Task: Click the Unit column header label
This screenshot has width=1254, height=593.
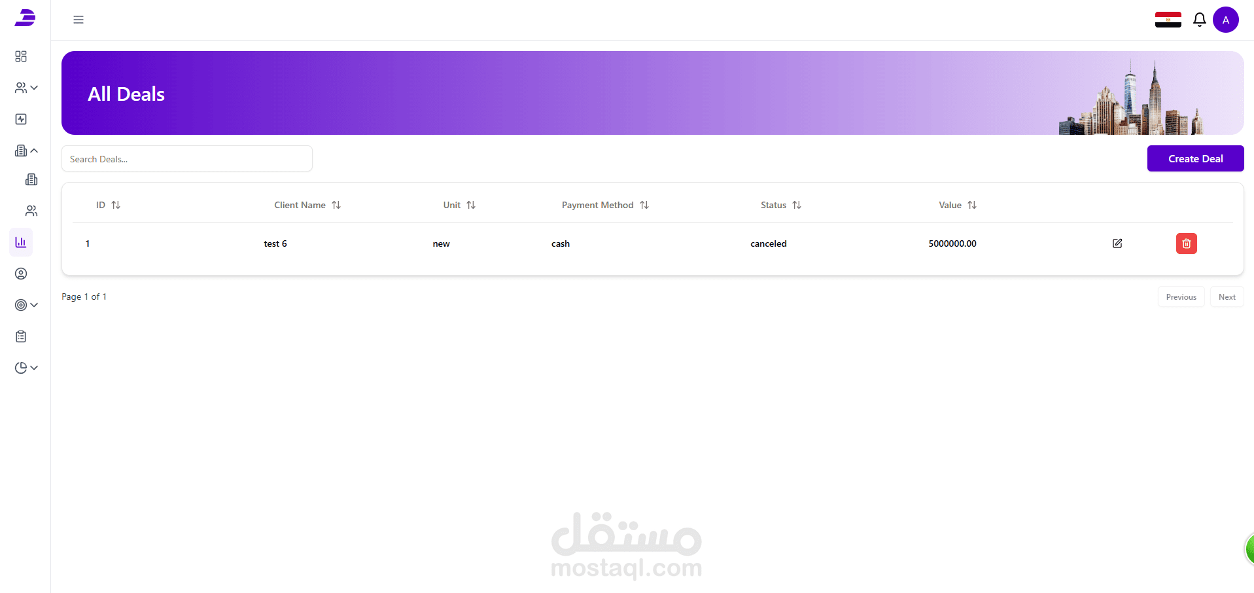Action: pyautogui.click(x=452, y=205)
